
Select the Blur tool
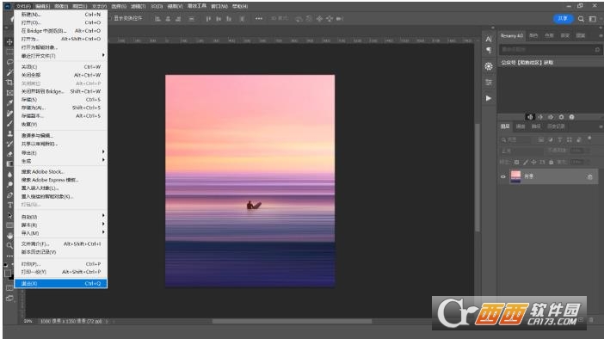(x=9, y=175)
